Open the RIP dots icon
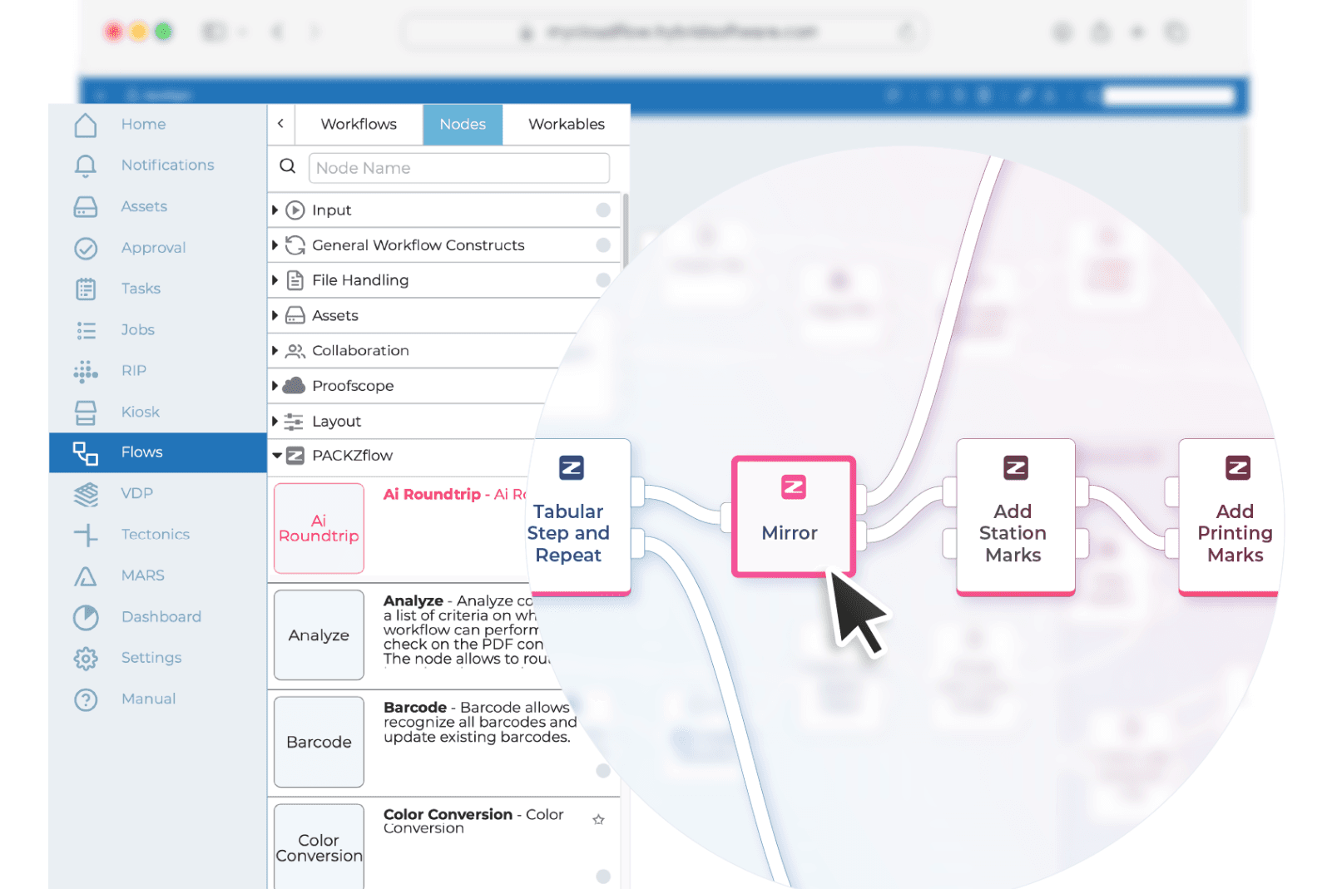 click(x=86, y=371)
